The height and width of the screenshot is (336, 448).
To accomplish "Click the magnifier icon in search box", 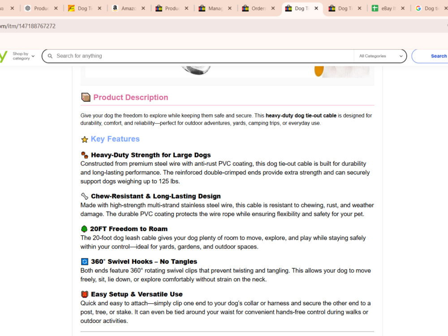I will [50, 56].
